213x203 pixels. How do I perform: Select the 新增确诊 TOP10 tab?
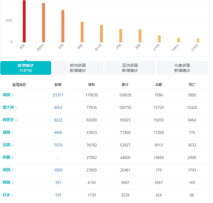point(26,68)
